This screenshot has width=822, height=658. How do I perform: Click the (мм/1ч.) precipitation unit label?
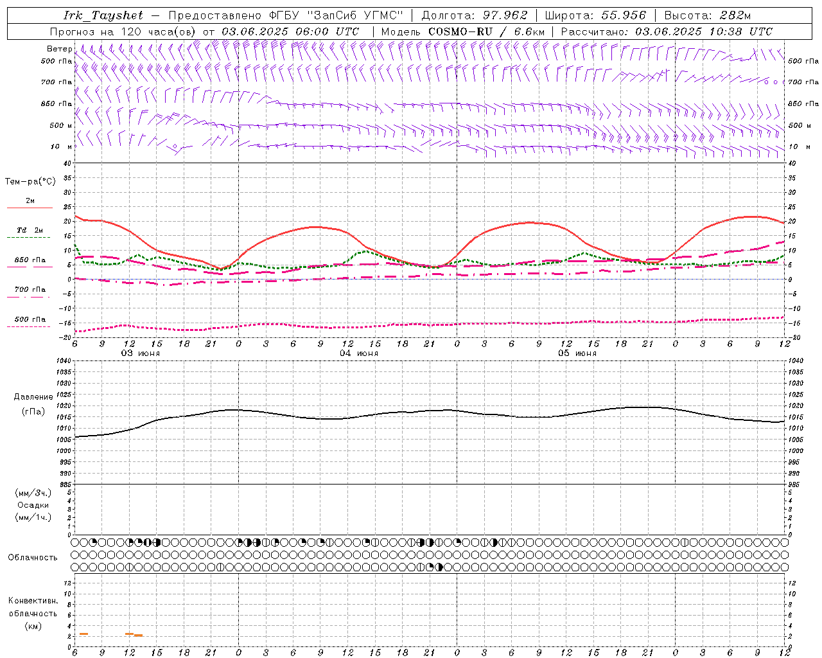(33, 517)
